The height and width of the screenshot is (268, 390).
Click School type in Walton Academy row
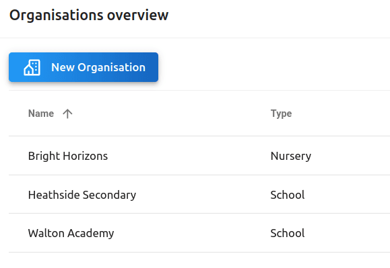click(287, 233)
